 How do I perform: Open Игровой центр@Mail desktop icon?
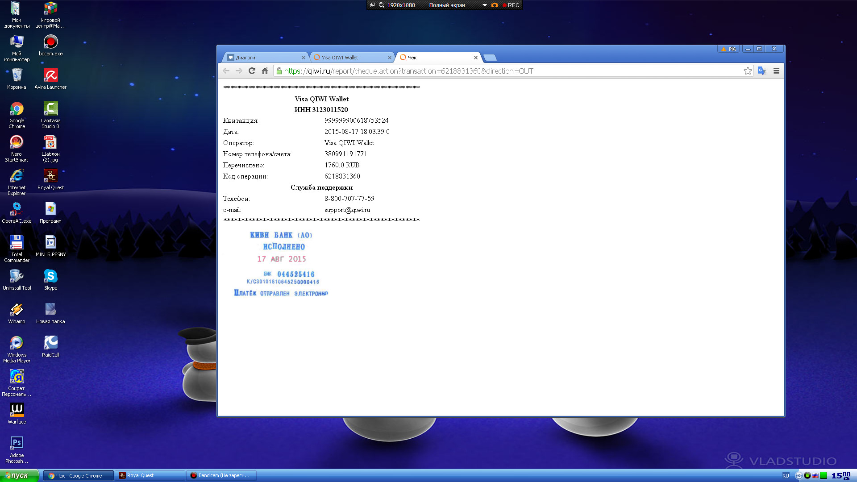[50, 15]
